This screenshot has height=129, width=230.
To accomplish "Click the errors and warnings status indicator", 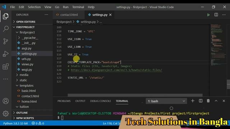I will 38,123.
